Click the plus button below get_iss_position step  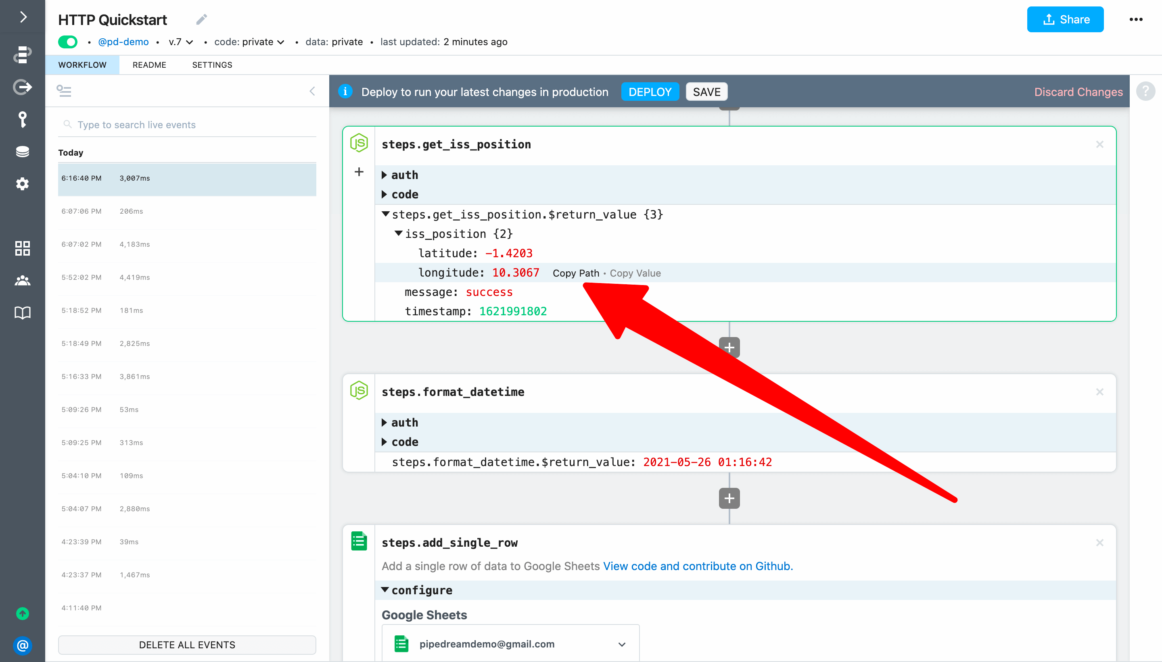729,348
